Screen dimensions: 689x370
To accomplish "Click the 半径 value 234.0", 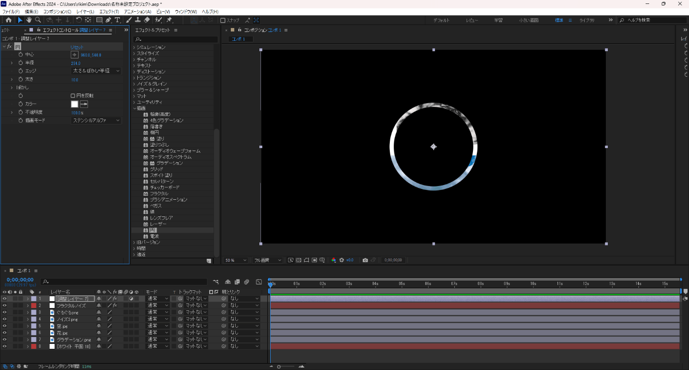I will [76, 63].
